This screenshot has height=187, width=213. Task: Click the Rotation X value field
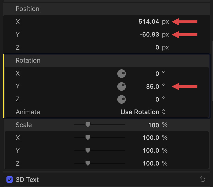tap(157, 73)
